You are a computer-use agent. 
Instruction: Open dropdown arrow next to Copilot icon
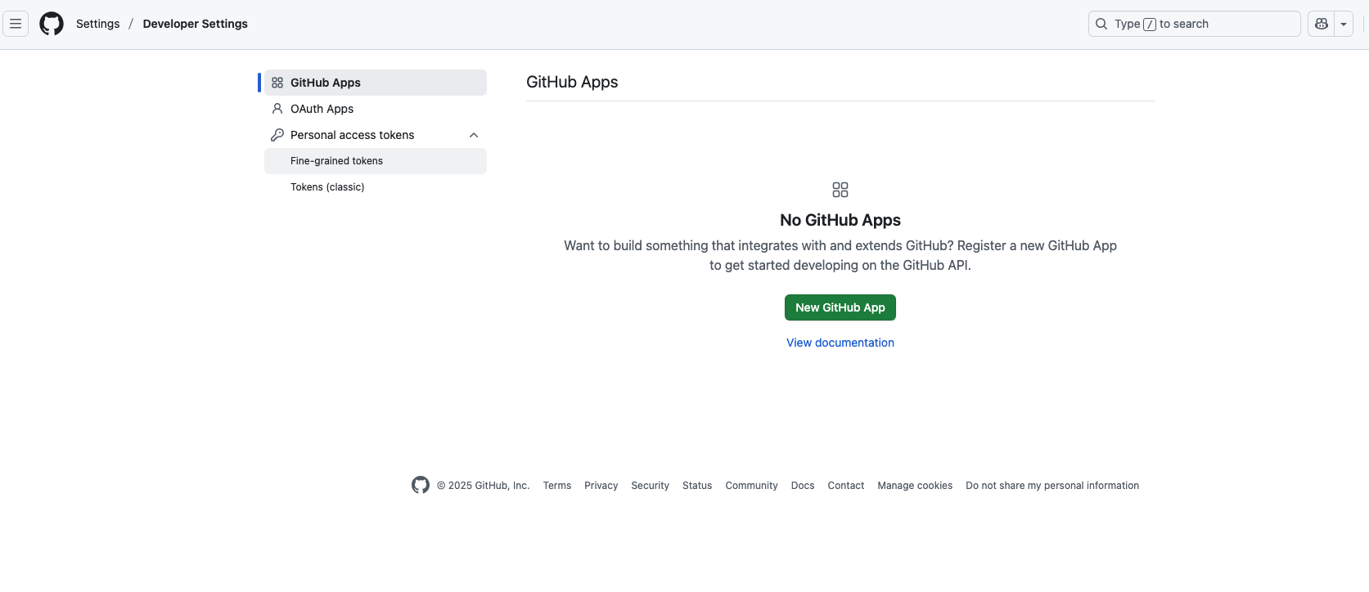pos(1344,24)
